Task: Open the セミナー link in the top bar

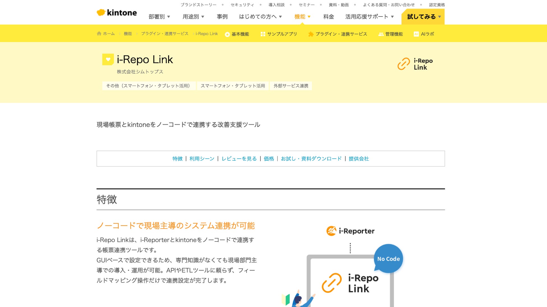Action: pyautogui.click(x=307, y=5)
